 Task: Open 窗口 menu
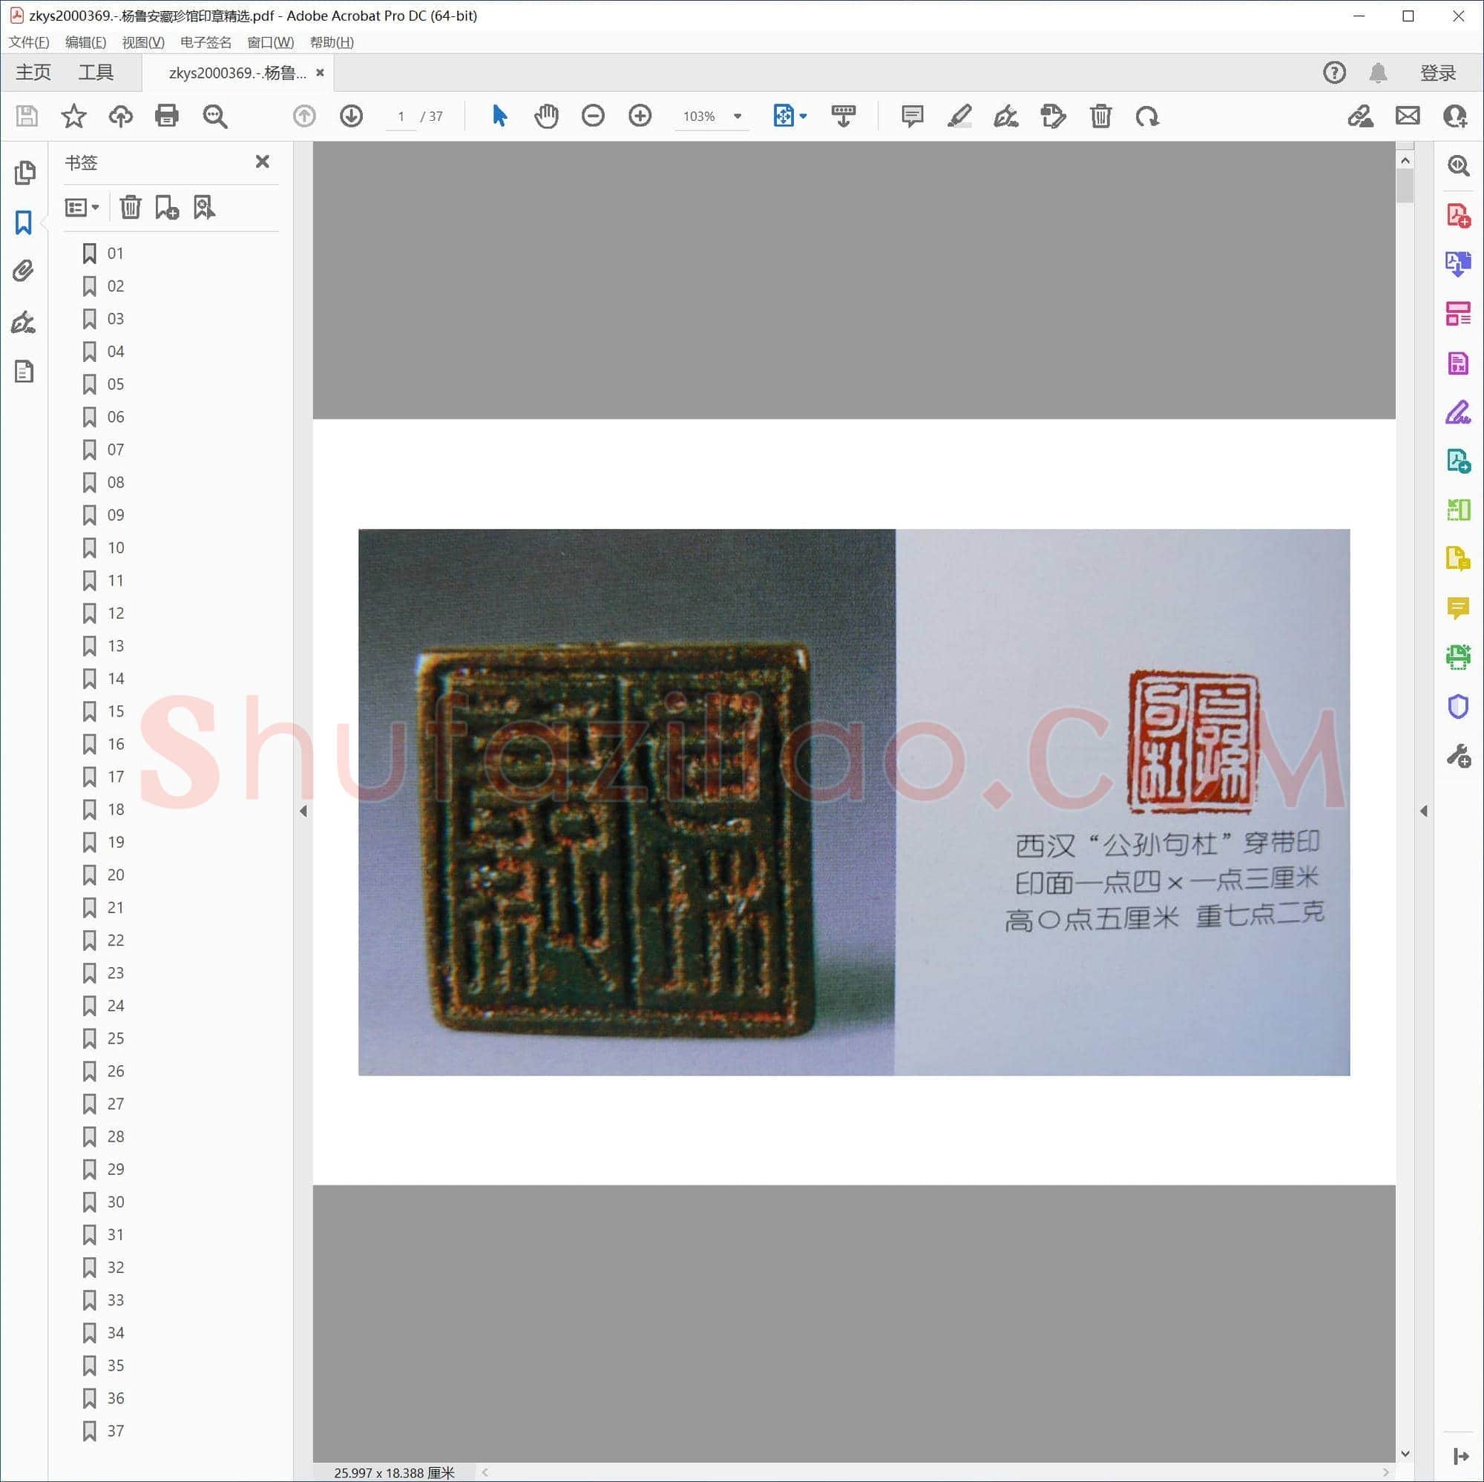[270, 42]
